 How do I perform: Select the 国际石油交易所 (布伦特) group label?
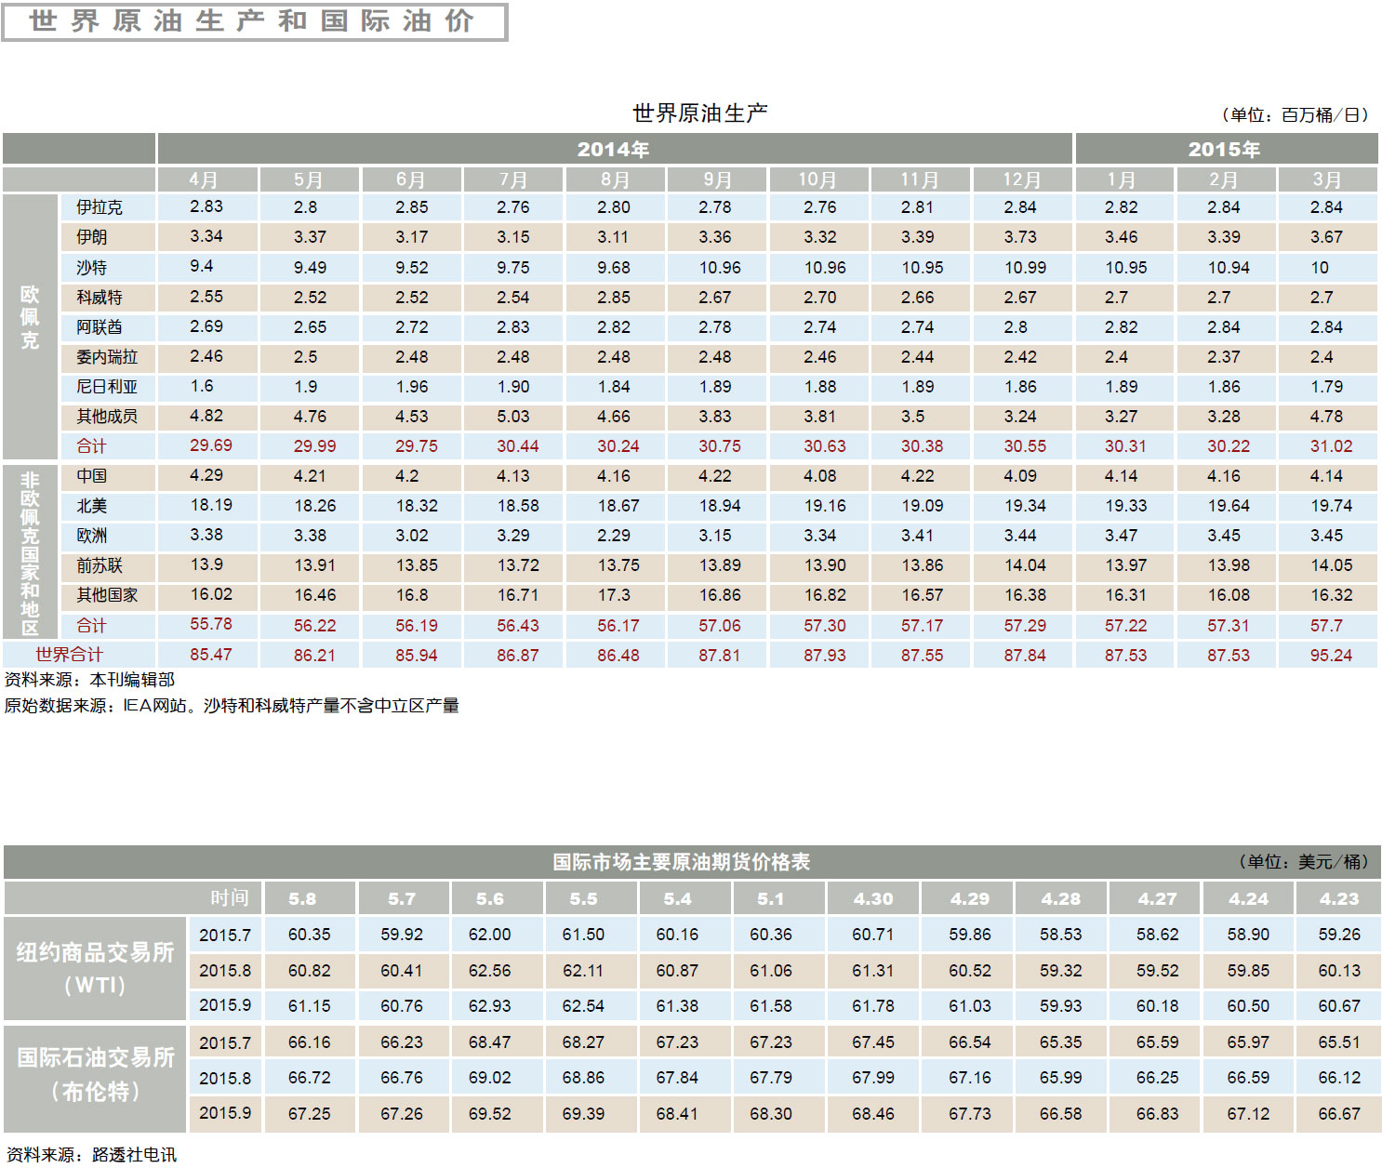pyautogui.click(x=95, y=1074)
